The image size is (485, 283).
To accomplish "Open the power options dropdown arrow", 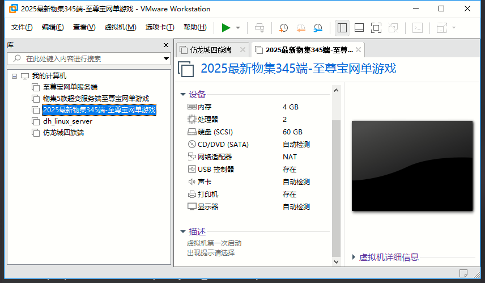I will pos(238,28).
